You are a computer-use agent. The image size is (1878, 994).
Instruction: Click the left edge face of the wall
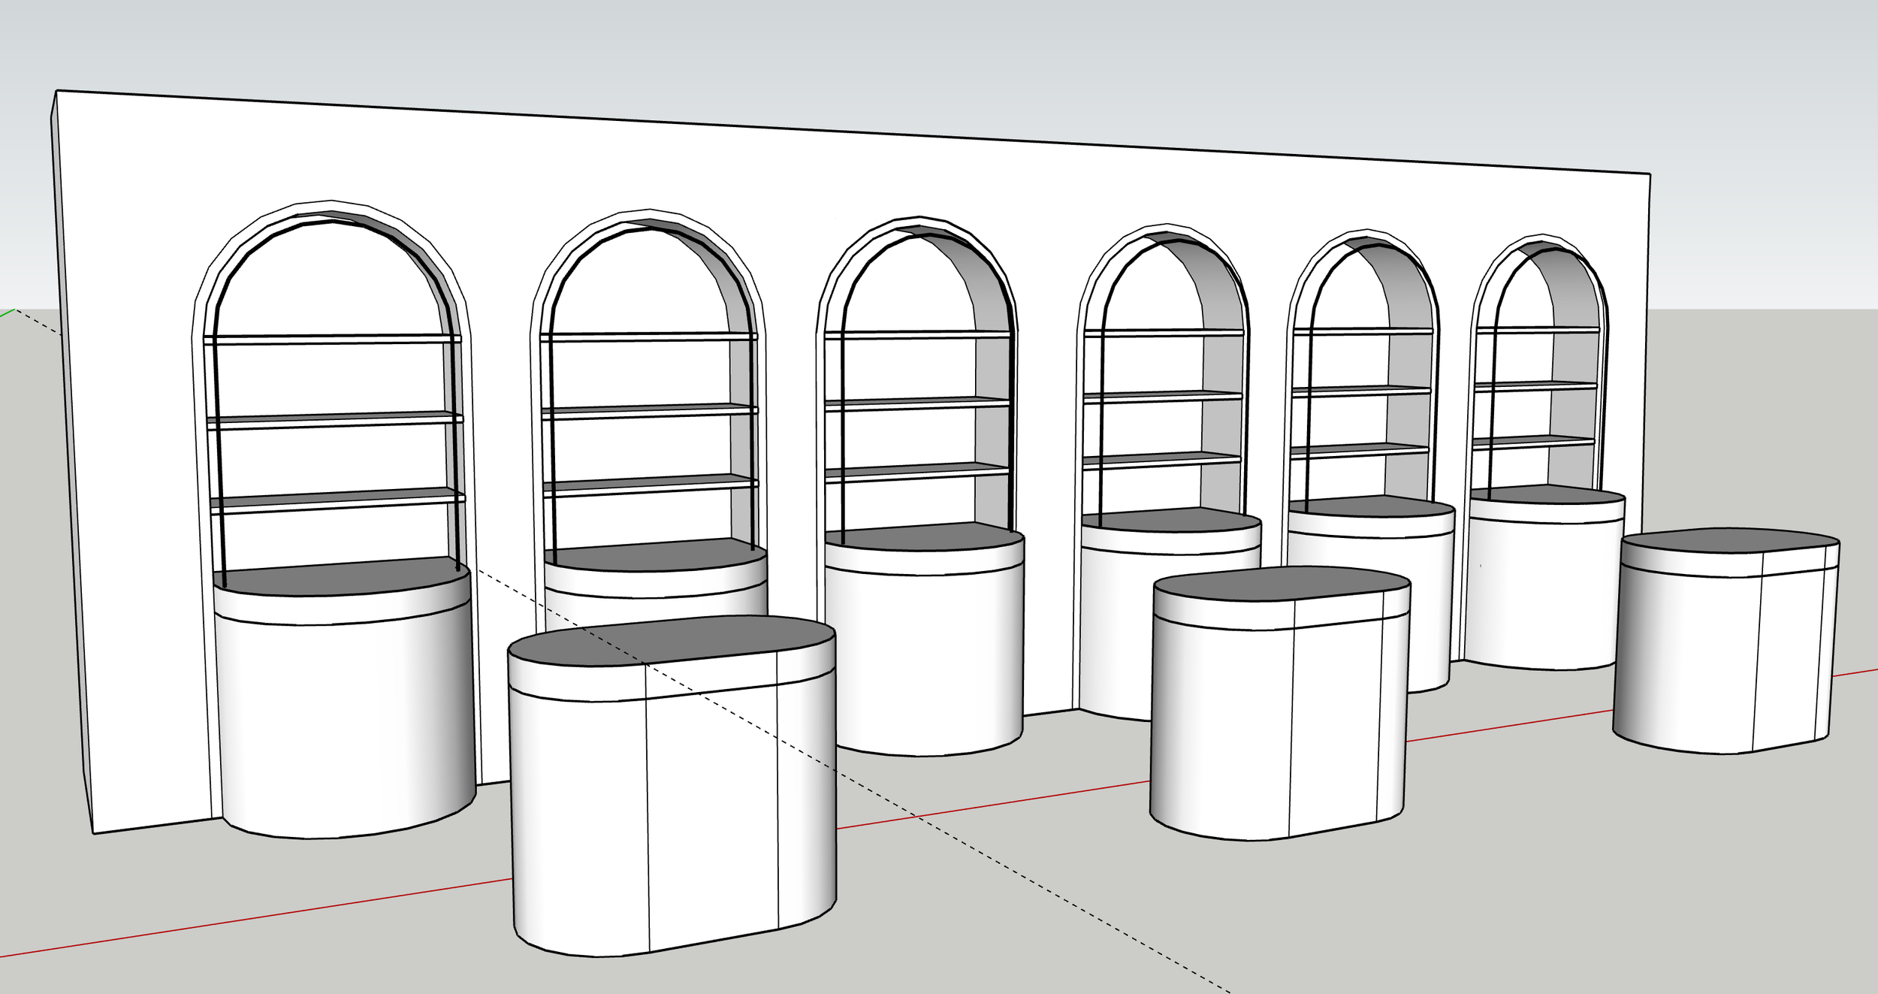[73, 451]
